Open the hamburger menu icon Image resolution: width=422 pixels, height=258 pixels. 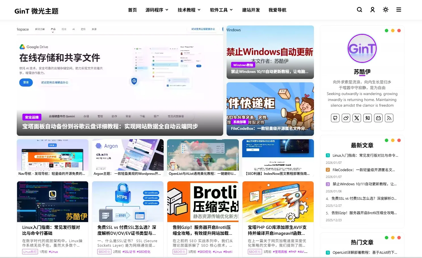tap(399, 10)
